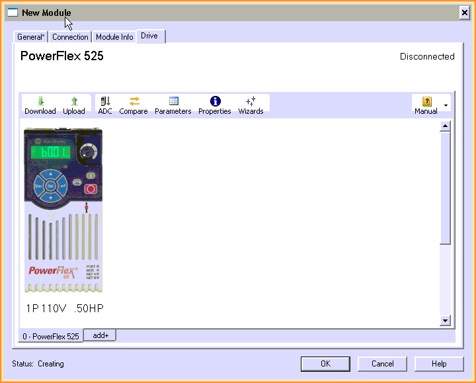Open the ADC configuration icon
Viewport: 476px width, 383px height.
tap(105, 102)
